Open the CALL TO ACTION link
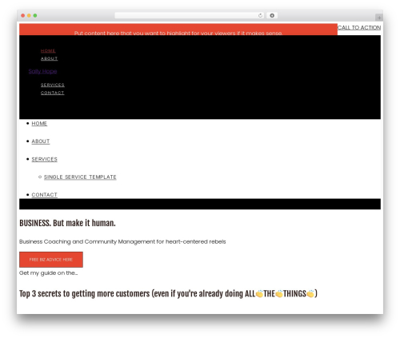400x338 pixels. 359,27
